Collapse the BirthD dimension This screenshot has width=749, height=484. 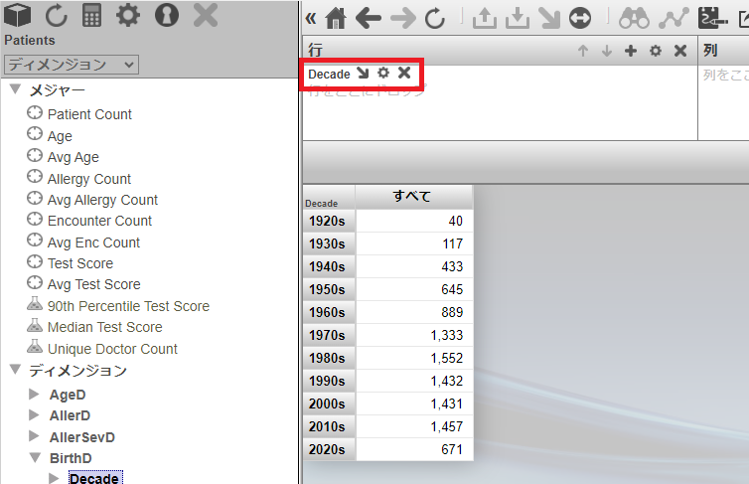click(34, 459)
